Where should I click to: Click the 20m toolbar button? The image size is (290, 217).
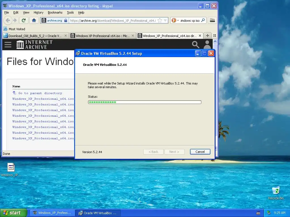click(212, 20)
